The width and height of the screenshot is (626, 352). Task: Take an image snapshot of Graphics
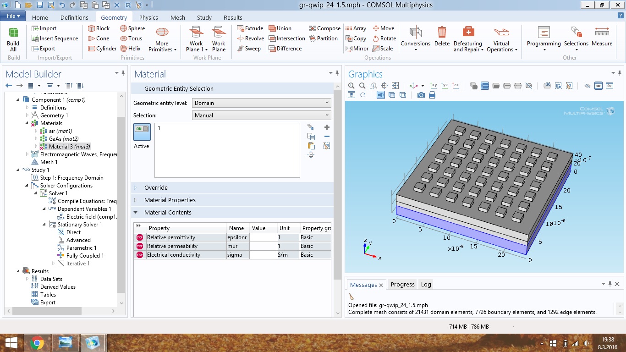[421, 95]
